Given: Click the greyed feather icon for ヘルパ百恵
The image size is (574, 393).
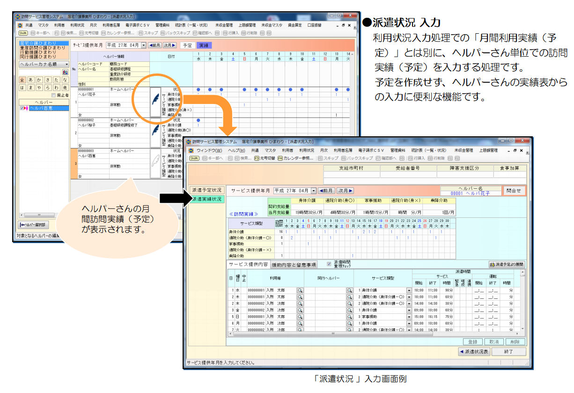Looking at the screenshot, I should pyautogui.click(x=155, y=163).
